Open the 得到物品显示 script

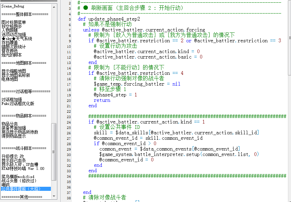(x=14, y=136)
